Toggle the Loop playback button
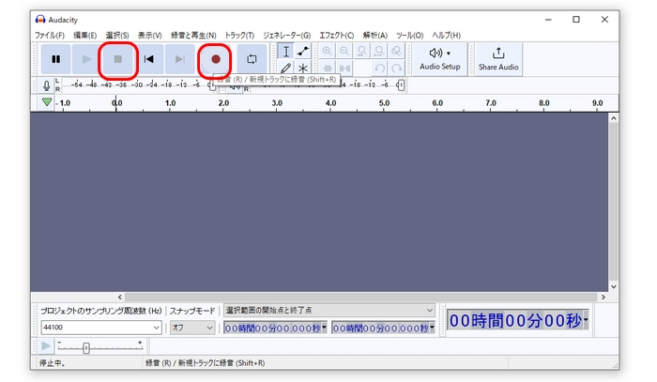 tap(252, 59)
